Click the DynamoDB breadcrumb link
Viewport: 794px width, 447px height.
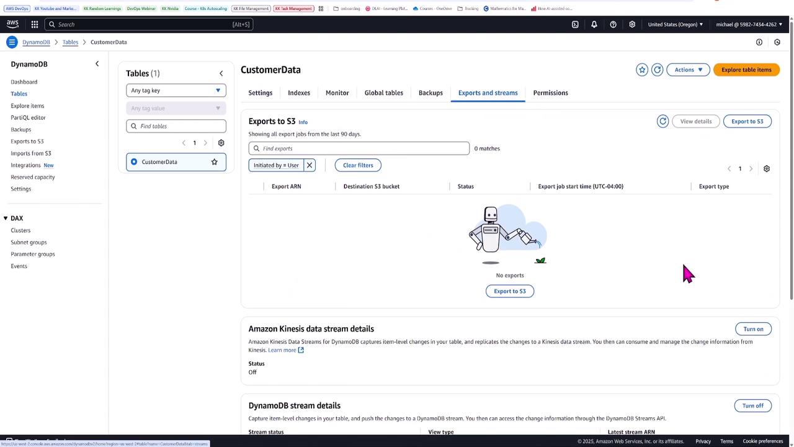point(36,42)
